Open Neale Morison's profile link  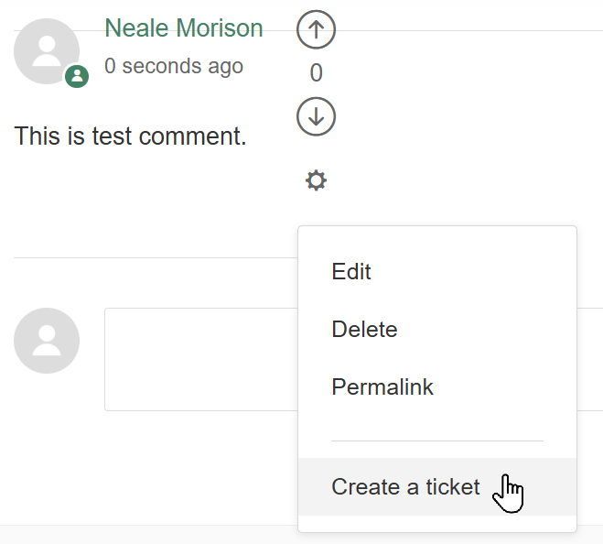(x=183, y=28)
